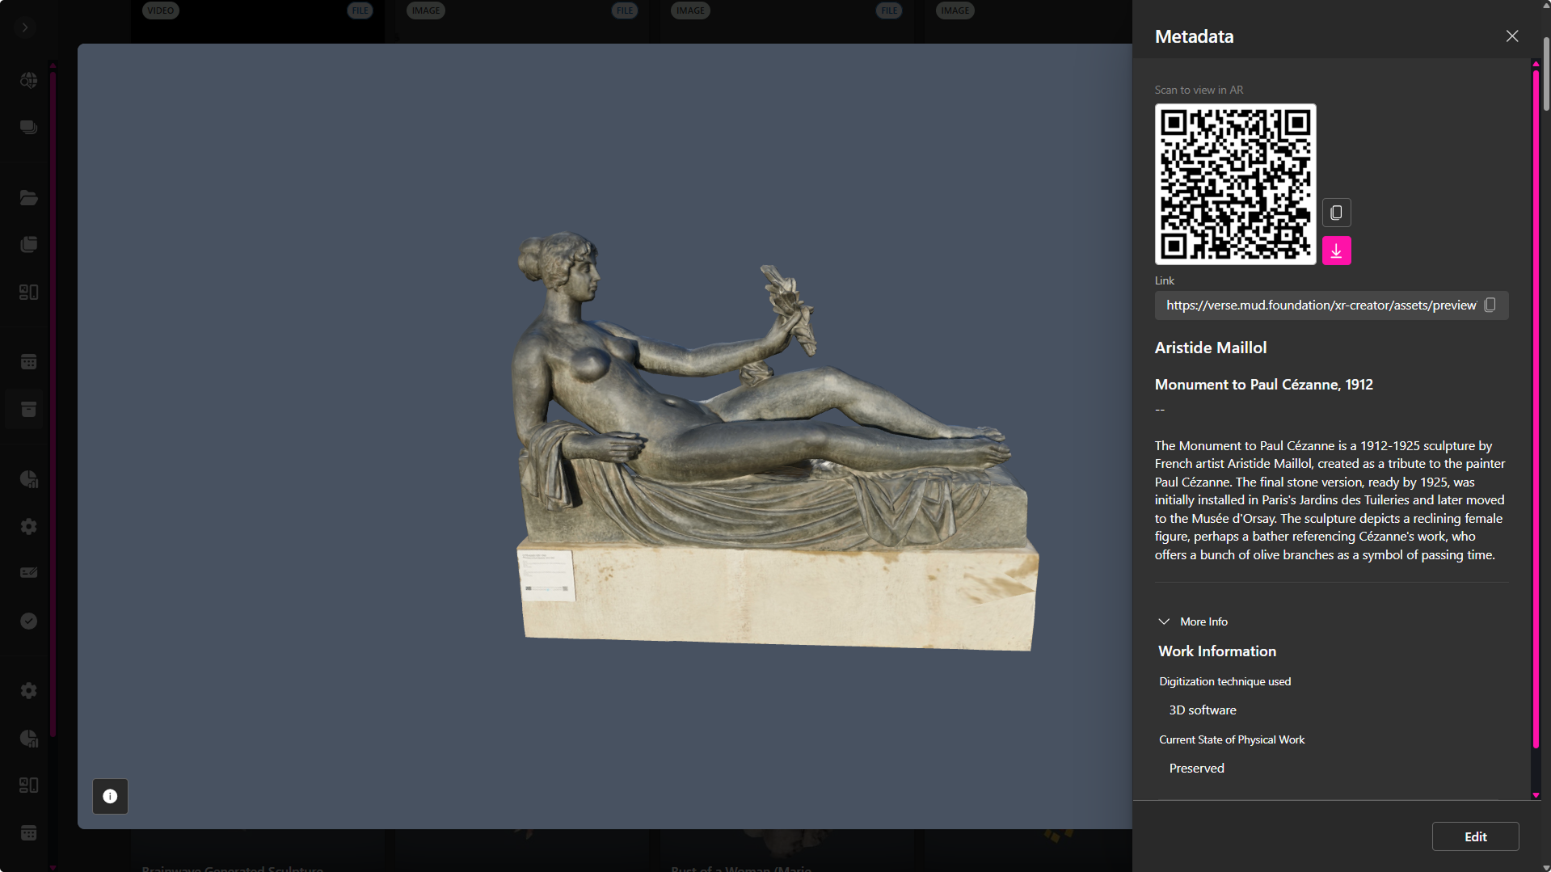
Task: Close the Metadata panel
Action: click(1511, 36)
